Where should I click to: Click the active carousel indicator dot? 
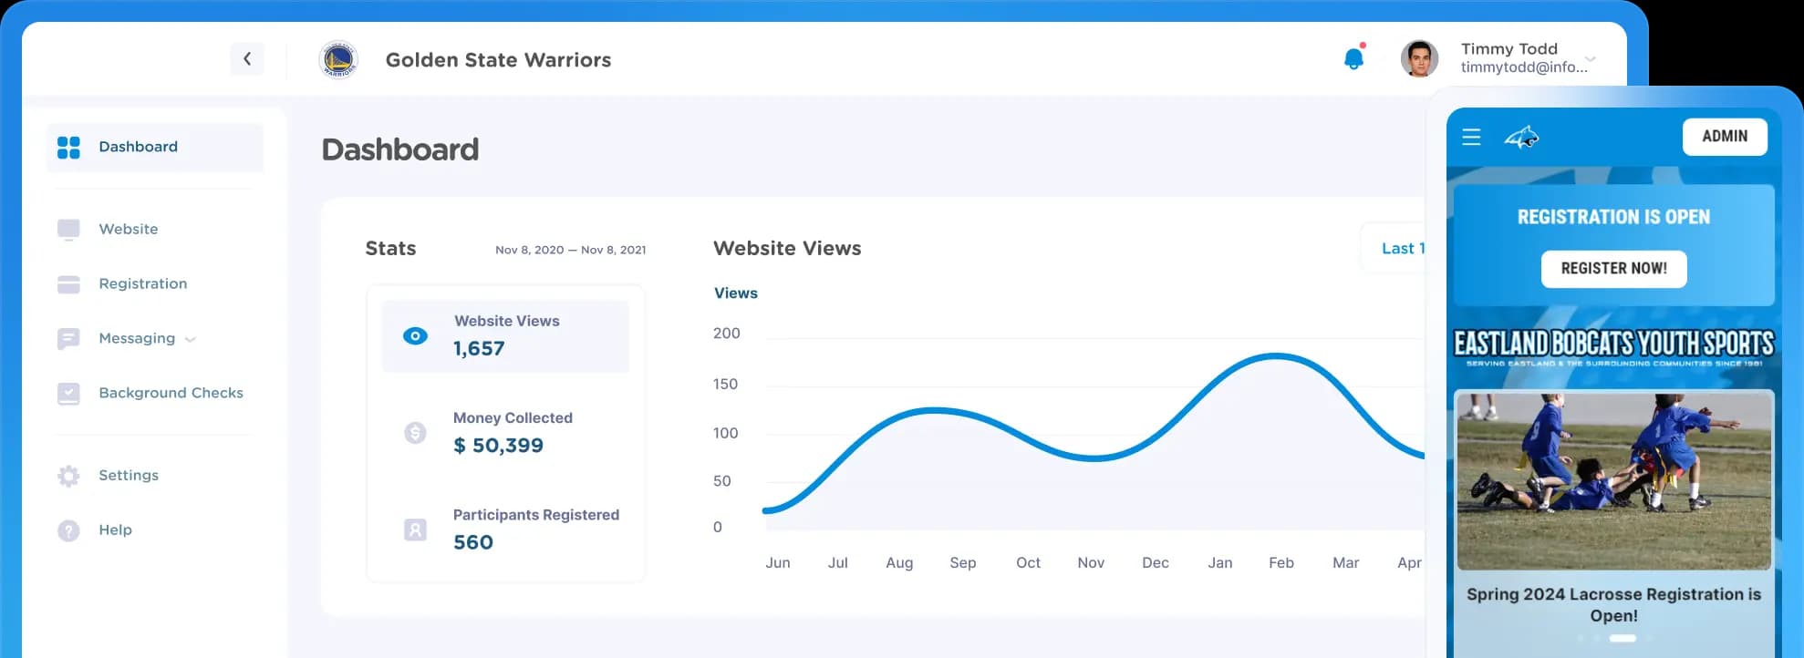[1623, 639]
